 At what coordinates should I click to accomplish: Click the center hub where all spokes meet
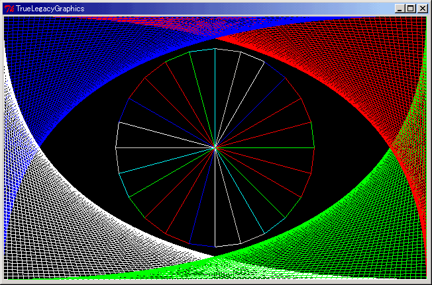[215, 147]
